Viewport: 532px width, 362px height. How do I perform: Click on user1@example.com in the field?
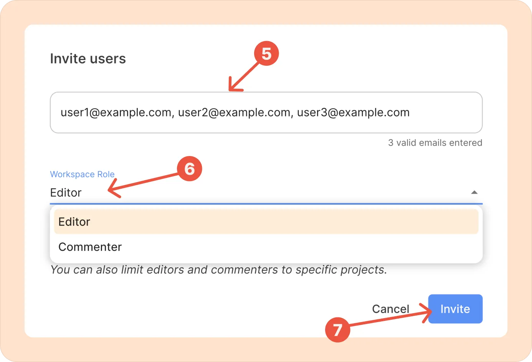[x=116, y=113]
